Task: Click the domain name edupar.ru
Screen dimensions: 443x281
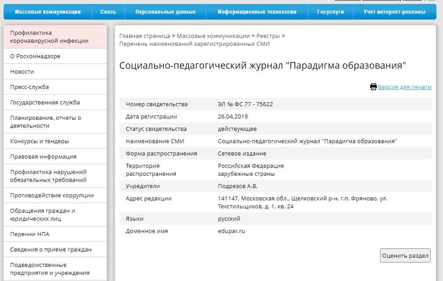Action: tap(231, 231)
